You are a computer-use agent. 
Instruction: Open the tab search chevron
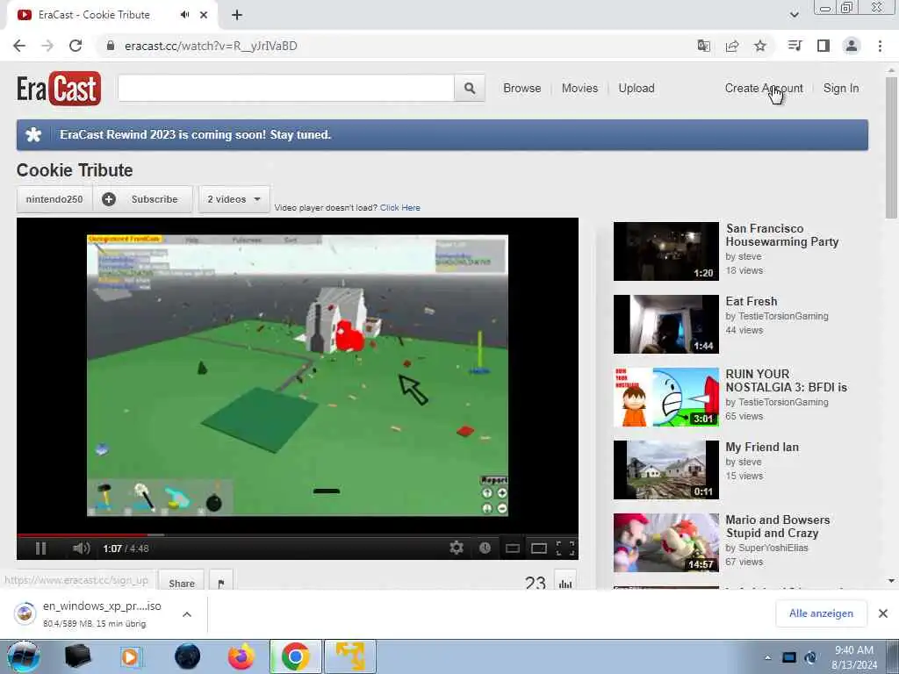tap(794, 15)
